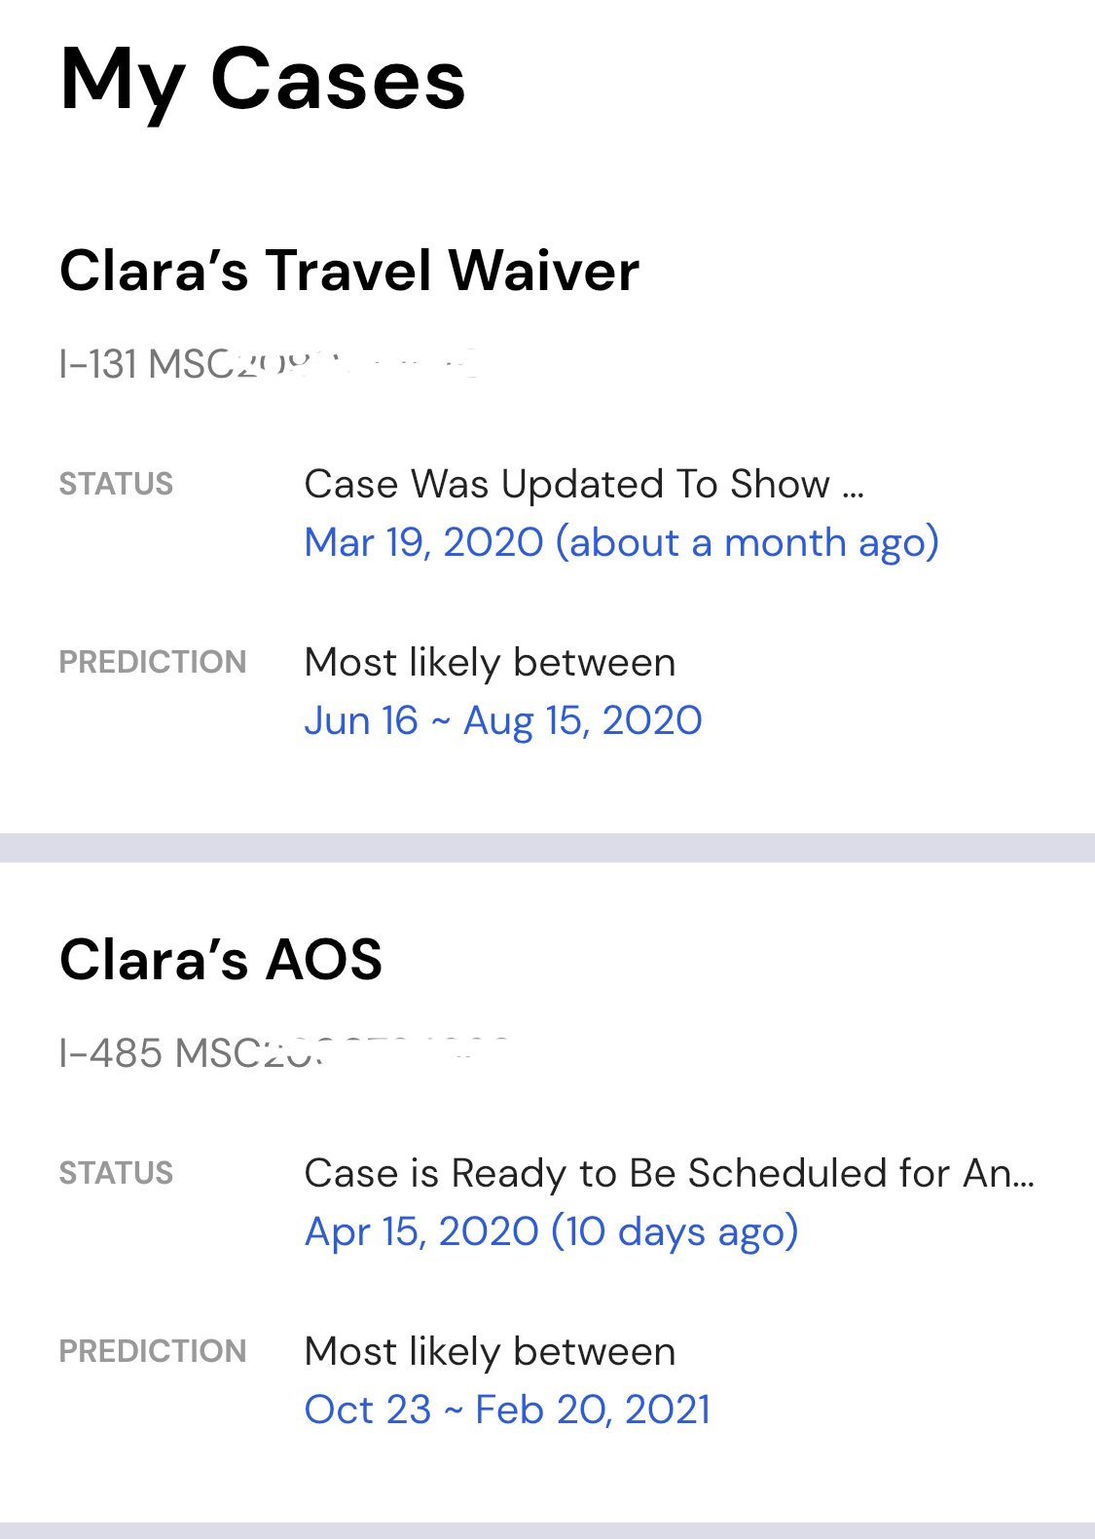
Task: Tap the '(about a month ago)' text
Action: click(x=747, y=542)
